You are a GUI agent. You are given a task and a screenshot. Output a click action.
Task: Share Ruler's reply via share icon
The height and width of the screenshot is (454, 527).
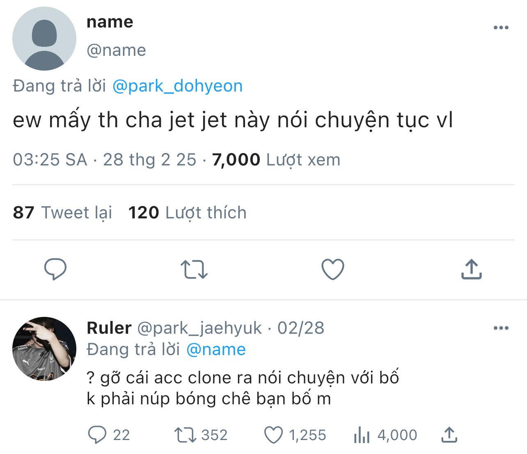point(449,435)
